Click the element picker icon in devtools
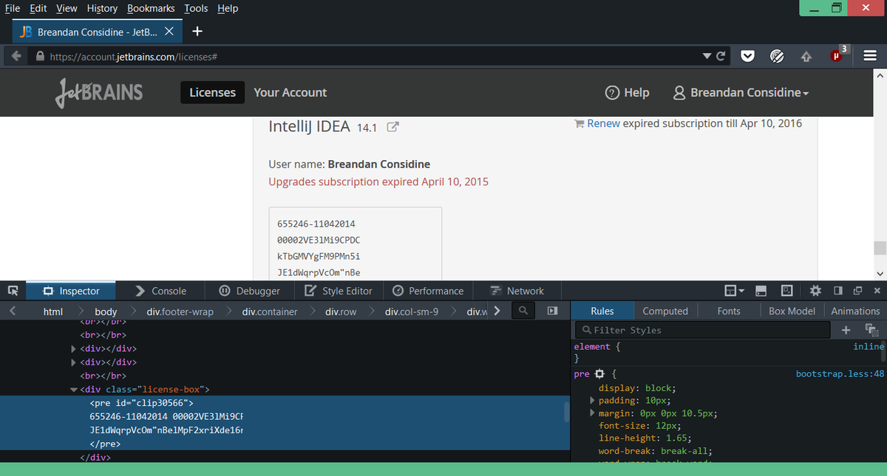The width and height of the screenshot is (887, 476). [x=13, y=291]
